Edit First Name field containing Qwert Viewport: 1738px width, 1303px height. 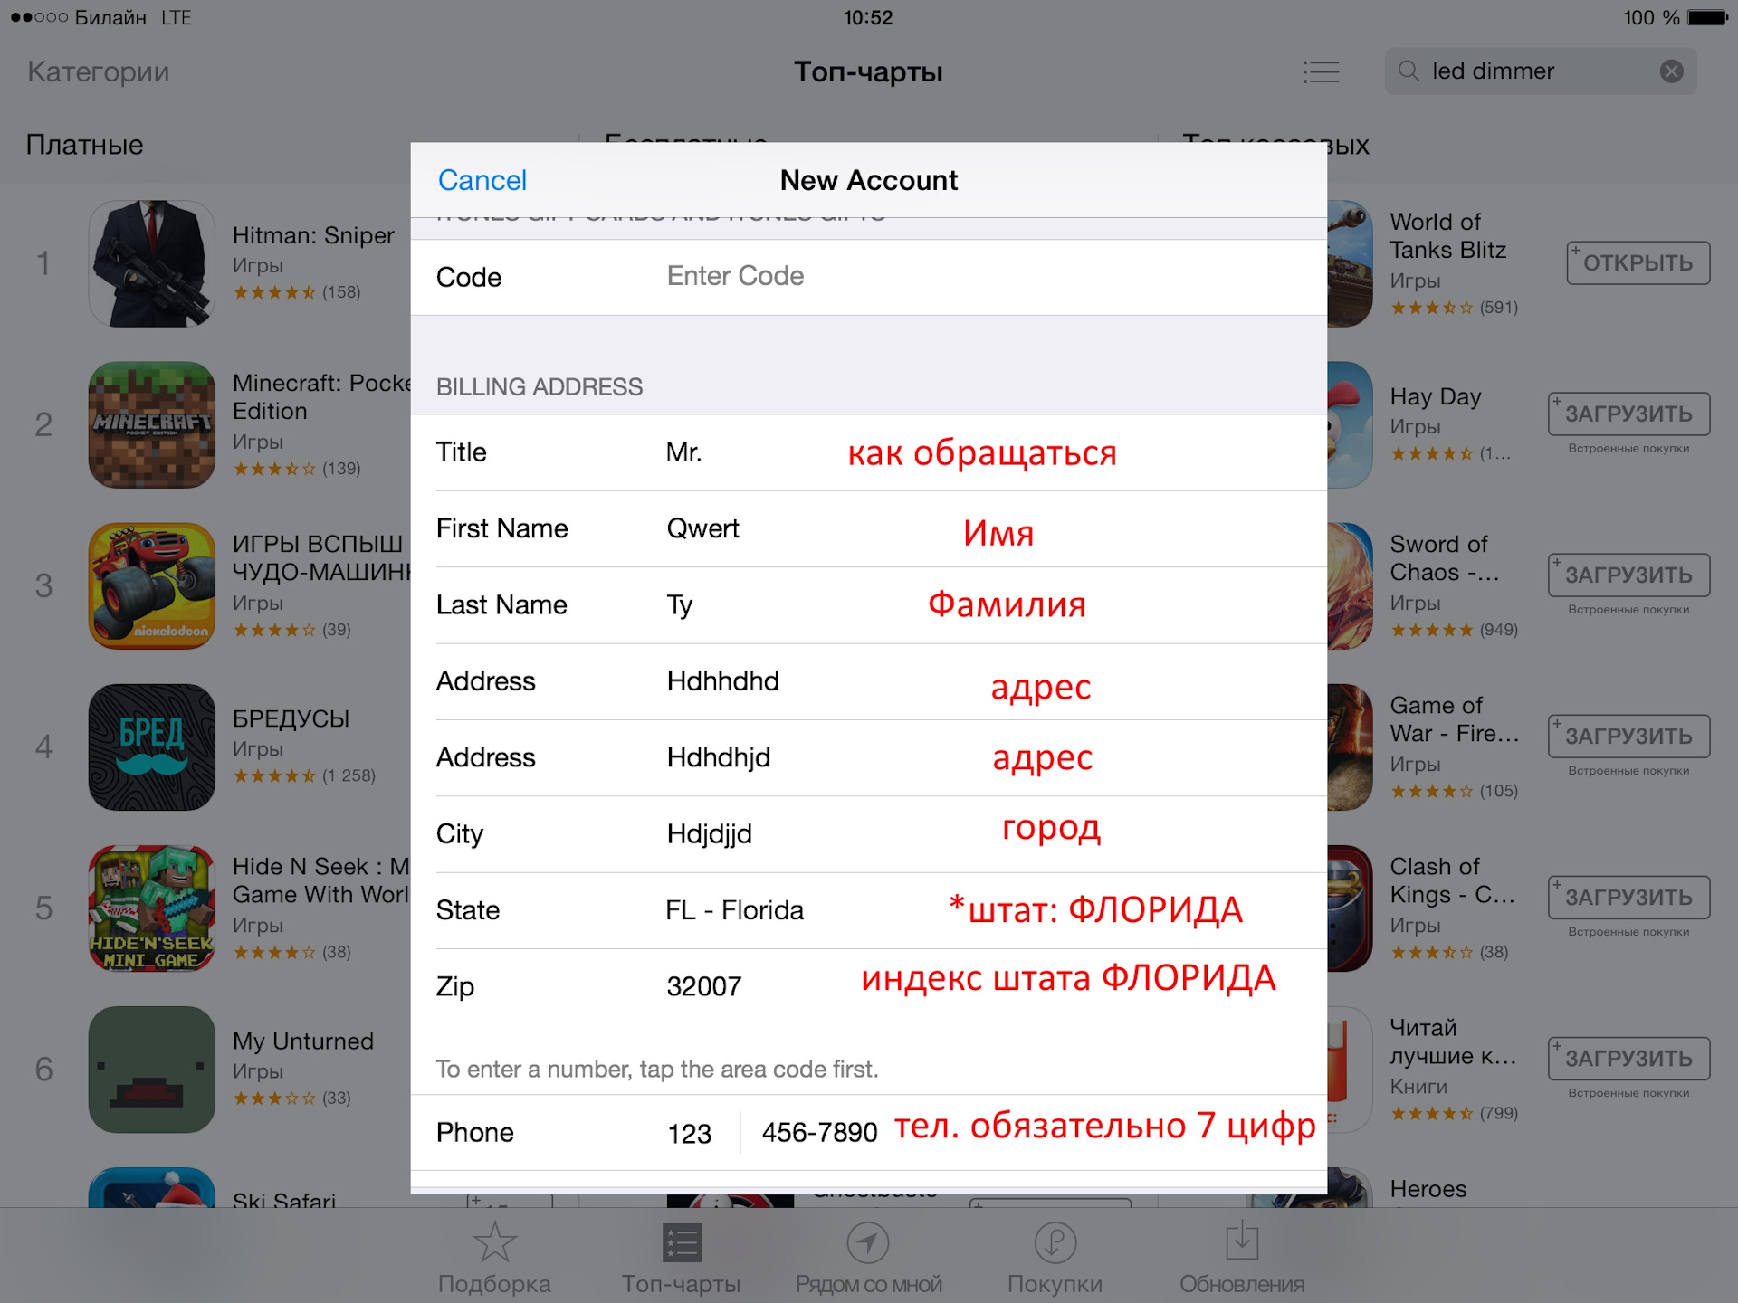[x=869, y=528]
